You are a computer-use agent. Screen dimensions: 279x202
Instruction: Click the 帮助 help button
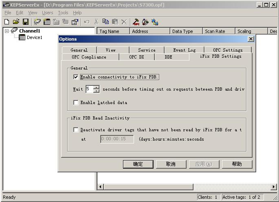(x=237, y=164)
